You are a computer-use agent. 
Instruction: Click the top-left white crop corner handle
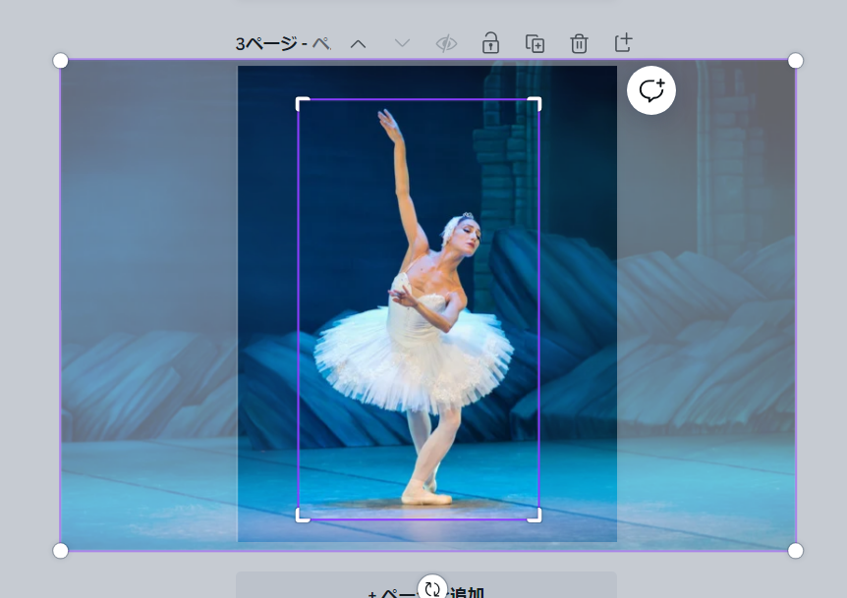301,102
